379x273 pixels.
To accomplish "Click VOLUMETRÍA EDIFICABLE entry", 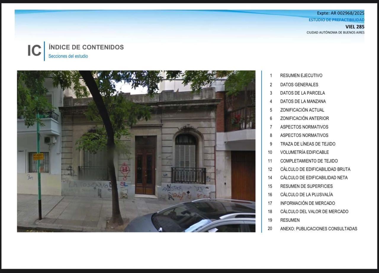I will pos(304,152).
